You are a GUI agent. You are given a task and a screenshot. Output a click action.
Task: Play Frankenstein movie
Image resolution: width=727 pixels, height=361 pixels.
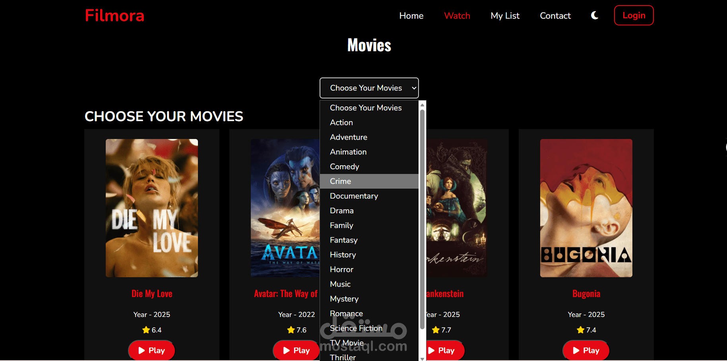coord(445,350)
